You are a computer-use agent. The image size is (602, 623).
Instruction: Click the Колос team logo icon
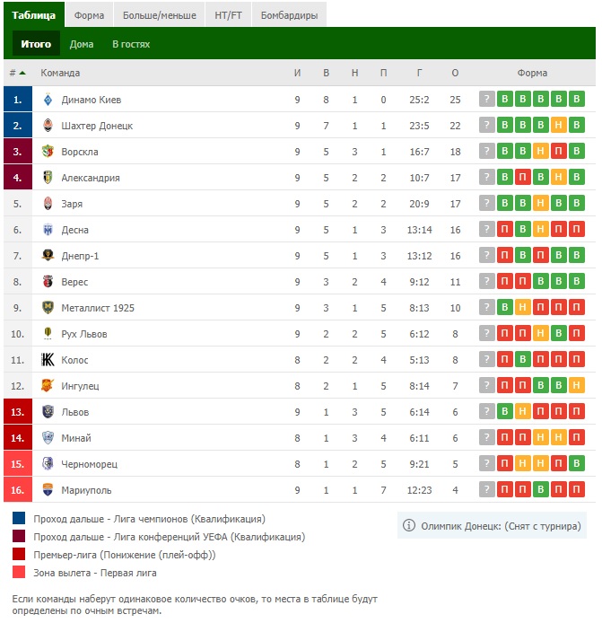48,360
